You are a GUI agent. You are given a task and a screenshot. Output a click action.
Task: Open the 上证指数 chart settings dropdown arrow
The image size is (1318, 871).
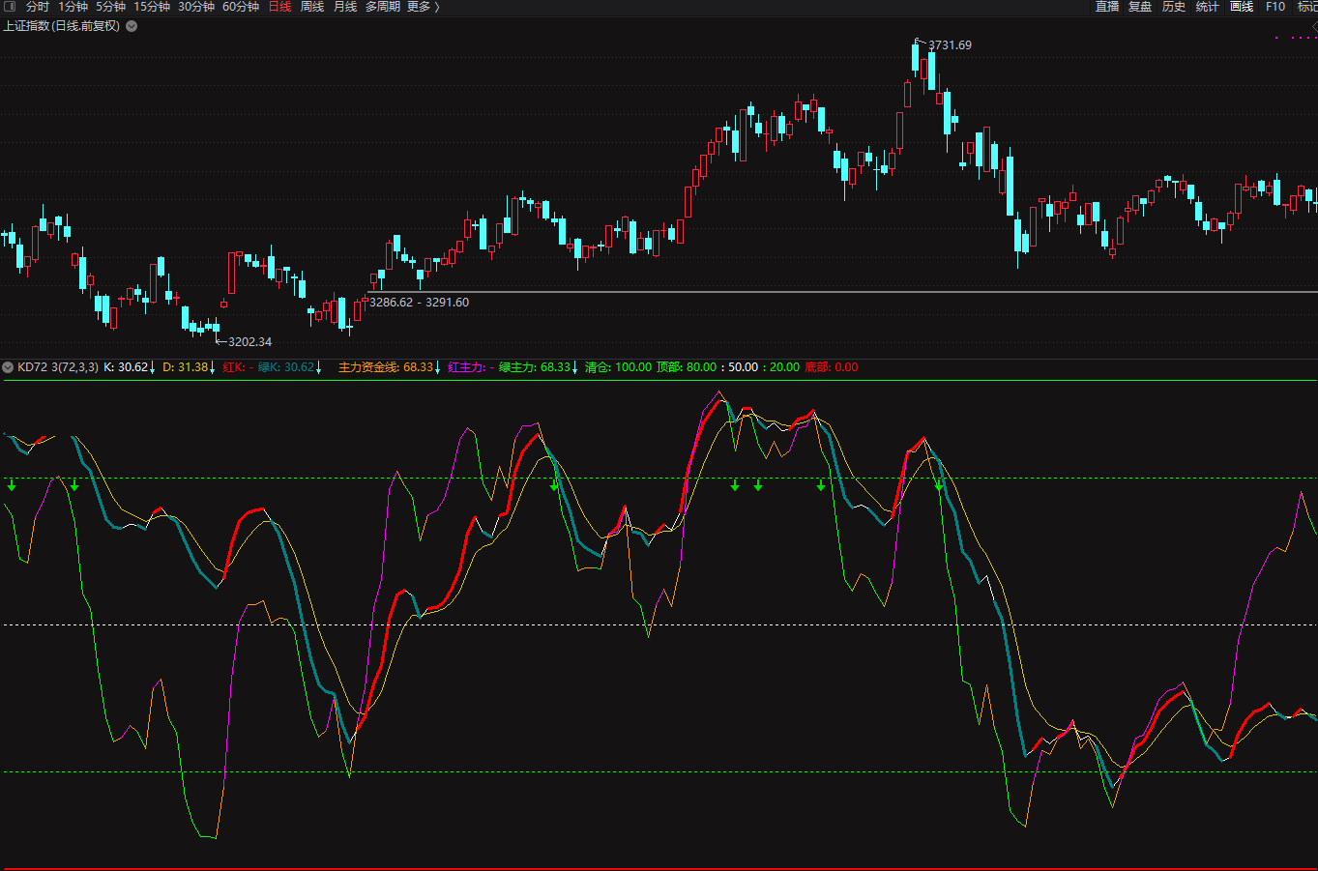132,26
